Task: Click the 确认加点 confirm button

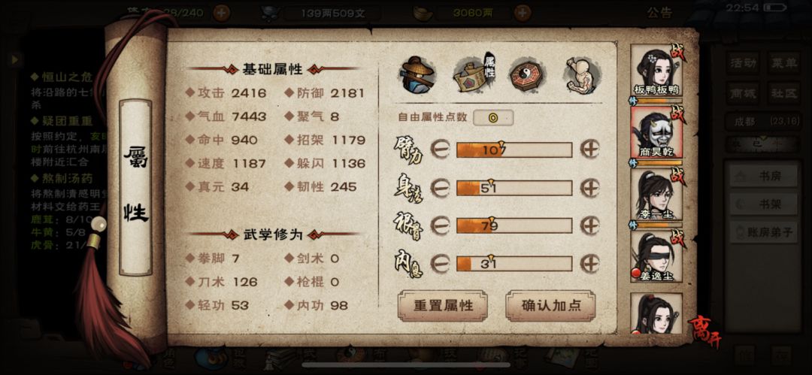Action: pos(550,306)
